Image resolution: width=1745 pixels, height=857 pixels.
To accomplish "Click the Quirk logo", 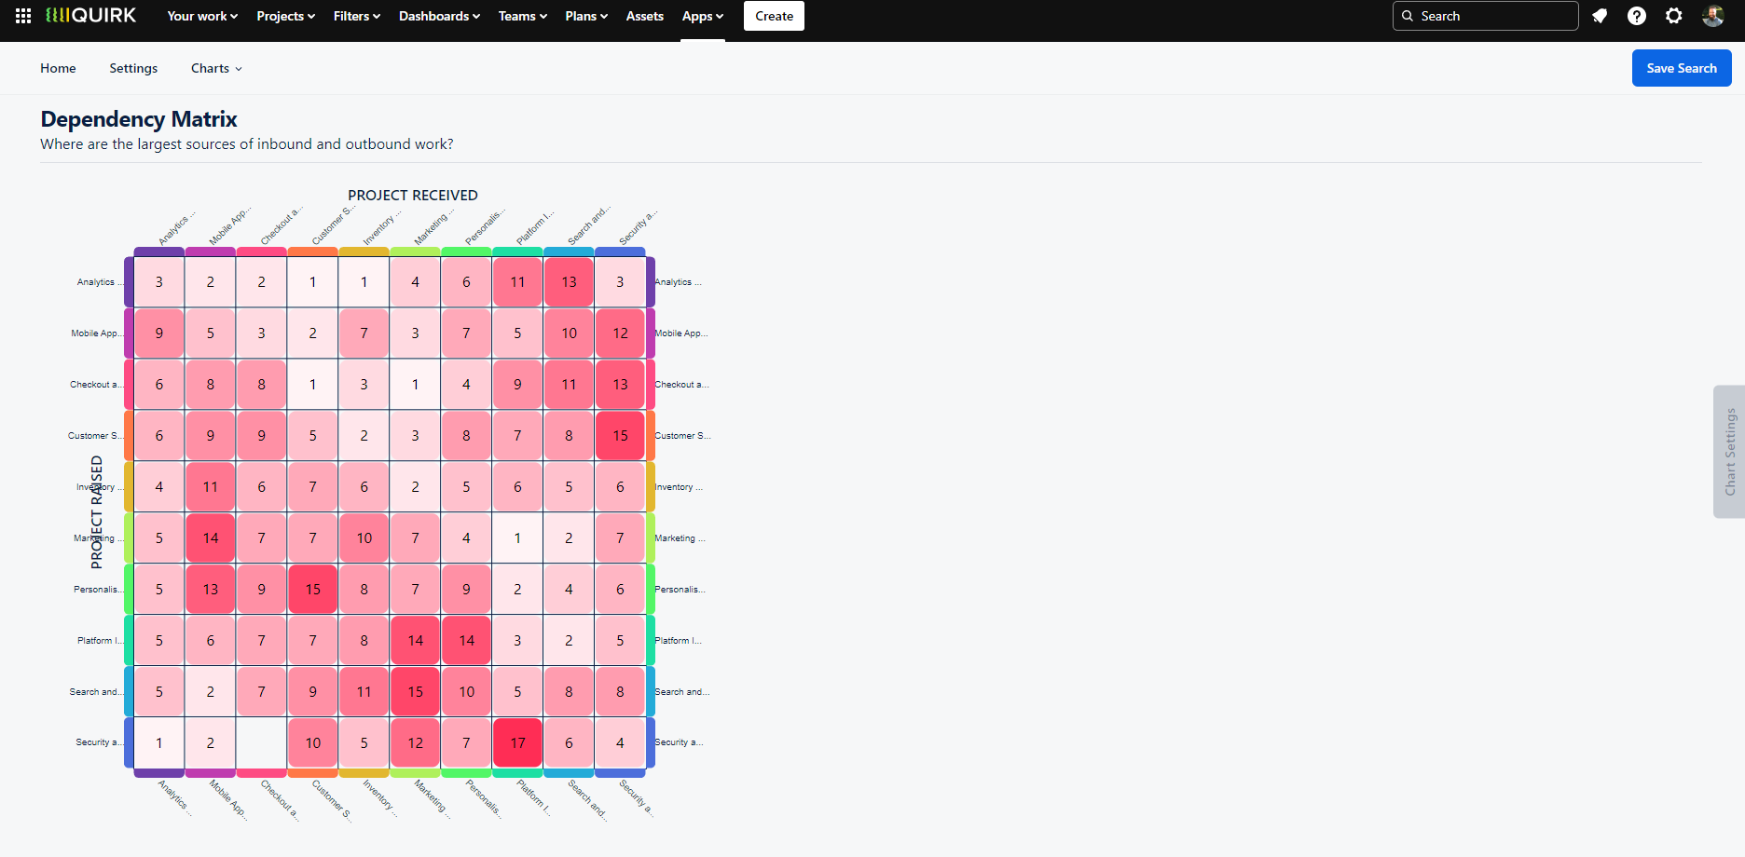I will (90, 16).
